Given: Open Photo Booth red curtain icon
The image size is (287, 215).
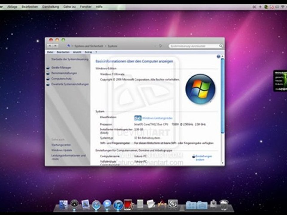Looking at the screenshot, I should (129, 204).
